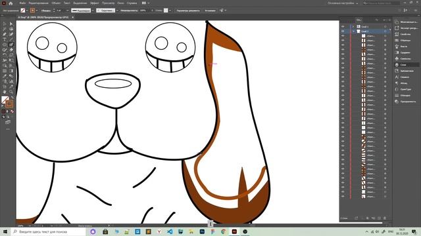Select the Eraser tool

click(11, 50)
